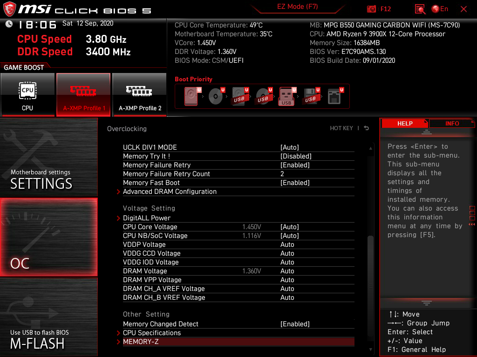The width and height of the screenshot is (477, 357).
Task: Change Memory Changed Detect [Enabled] value
Action: [295, 324]
